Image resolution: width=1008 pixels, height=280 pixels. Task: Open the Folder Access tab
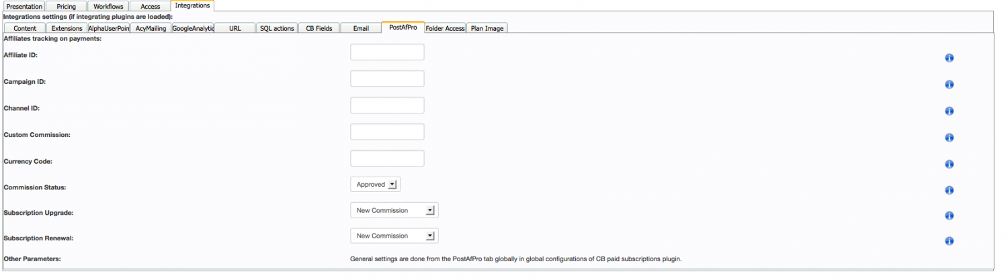coord(445,28)
